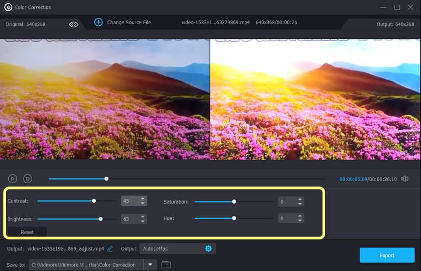
Task: Decrease the Brightness value with down arrow
Action: 142,221
